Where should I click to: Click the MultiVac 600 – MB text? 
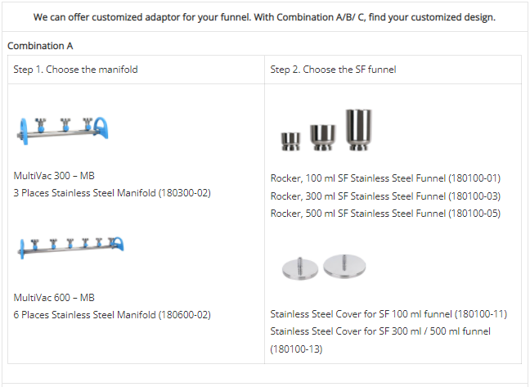tap(54, 298)
